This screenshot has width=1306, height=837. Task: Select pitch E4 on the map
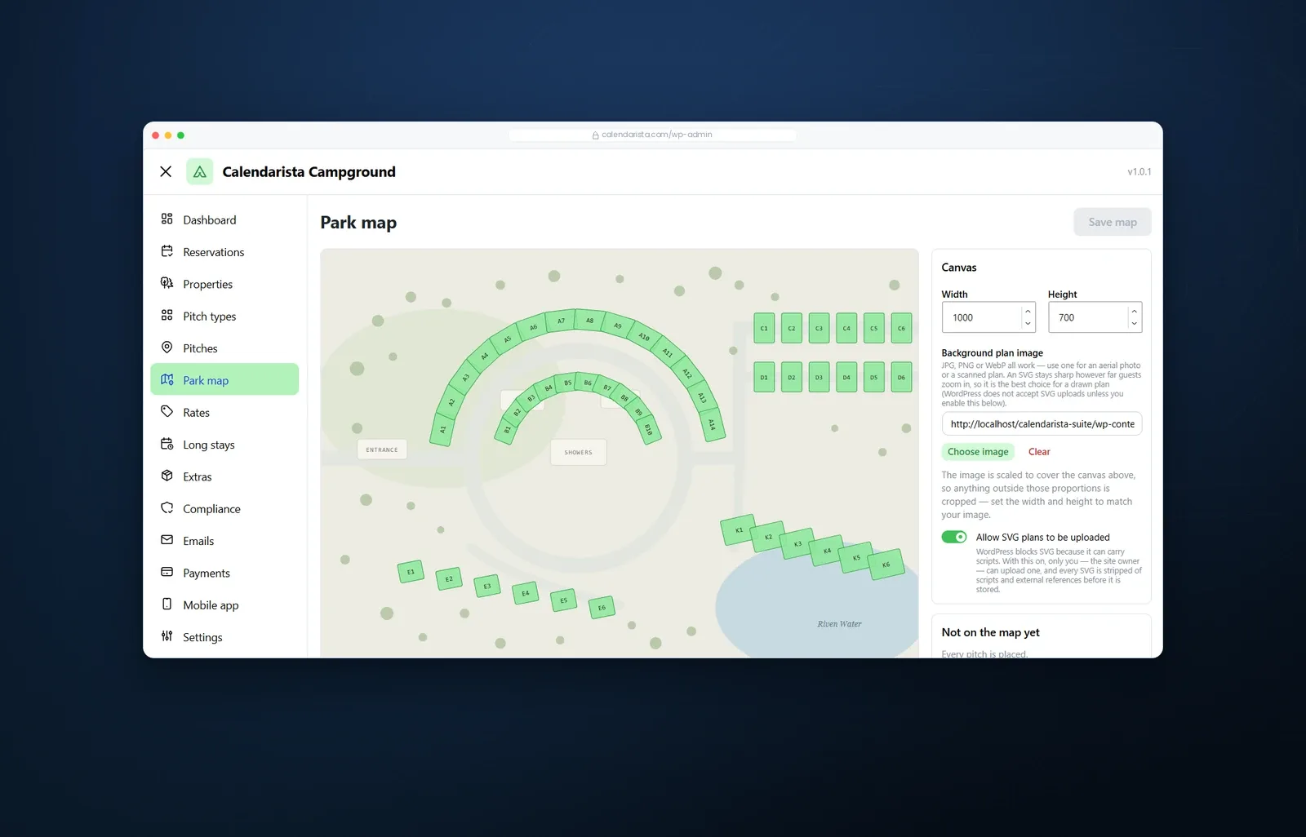click(526, 593)
